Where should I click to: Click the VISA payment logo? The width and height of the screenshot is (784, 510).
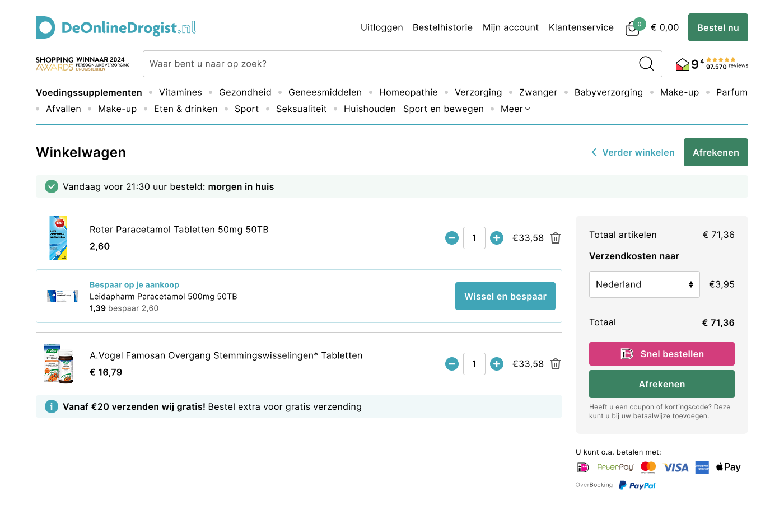pos(676,467)
